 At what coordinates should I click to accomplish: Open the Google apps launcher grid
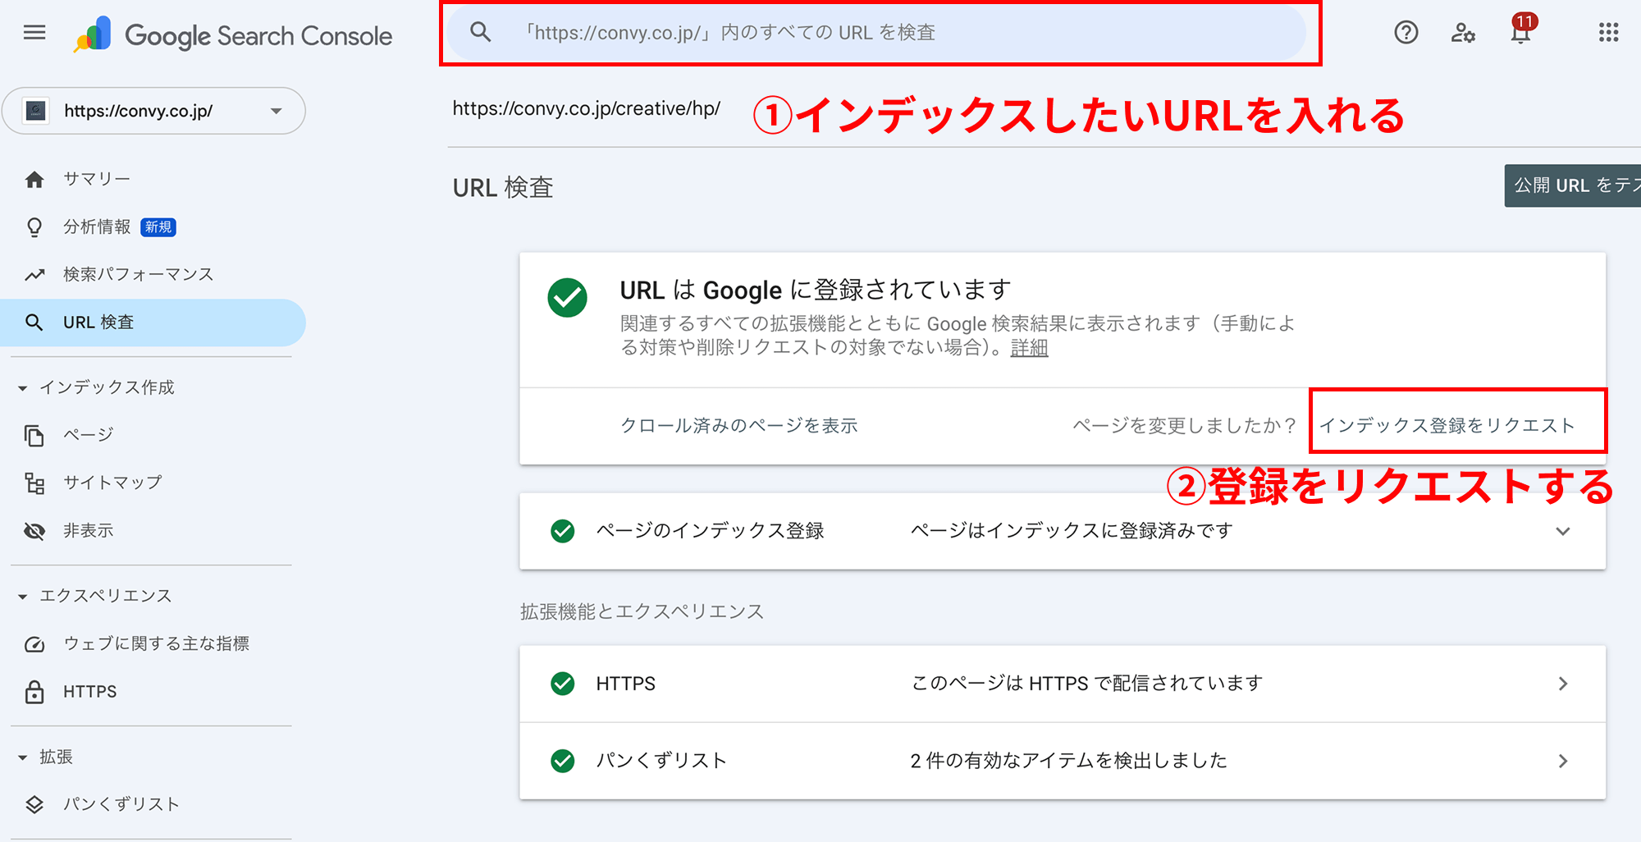pyautogui.click(x=1608, y=32)
